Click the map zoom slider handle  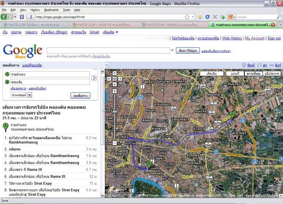tap(115, 112)
